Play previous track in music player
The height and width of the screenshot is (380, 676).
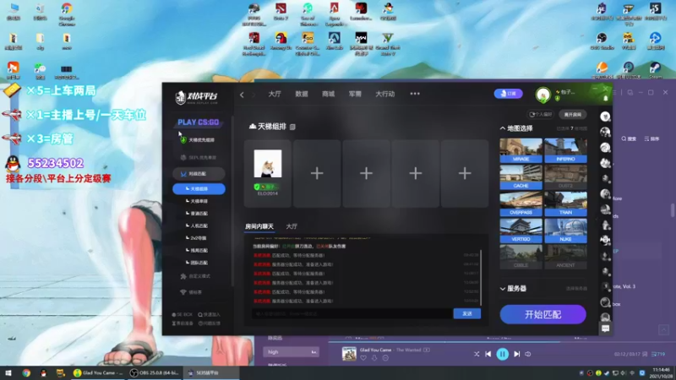[488, 354]
